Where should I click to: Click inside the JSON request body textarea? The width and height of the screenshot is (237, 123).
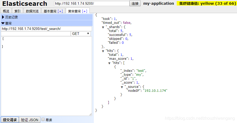click(46, 76)
